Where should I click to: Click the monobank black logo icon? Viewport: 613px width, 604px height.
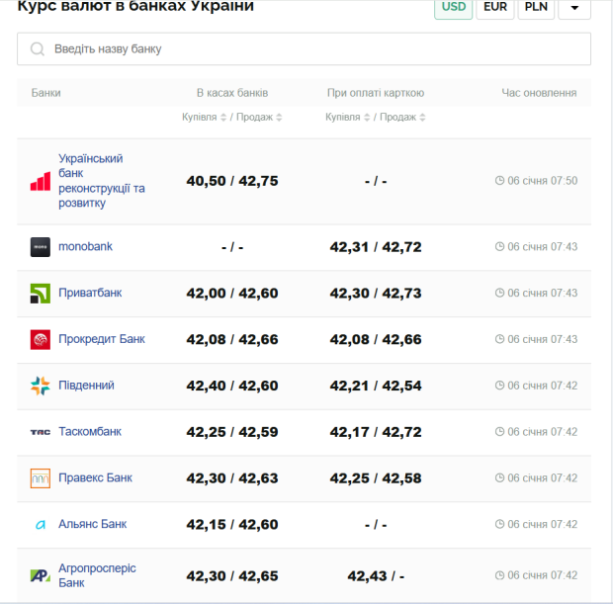tap(40, 247)
